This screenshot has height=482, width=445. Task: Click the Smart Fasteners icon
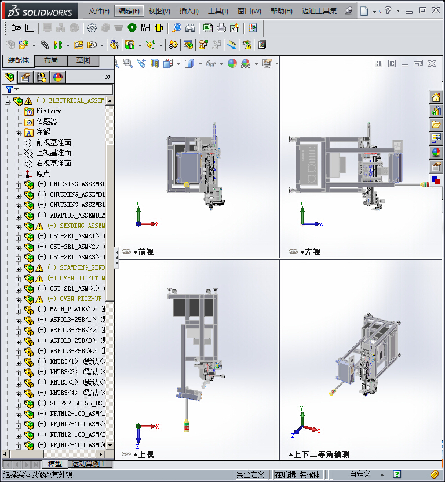click(x=79, y=45)
